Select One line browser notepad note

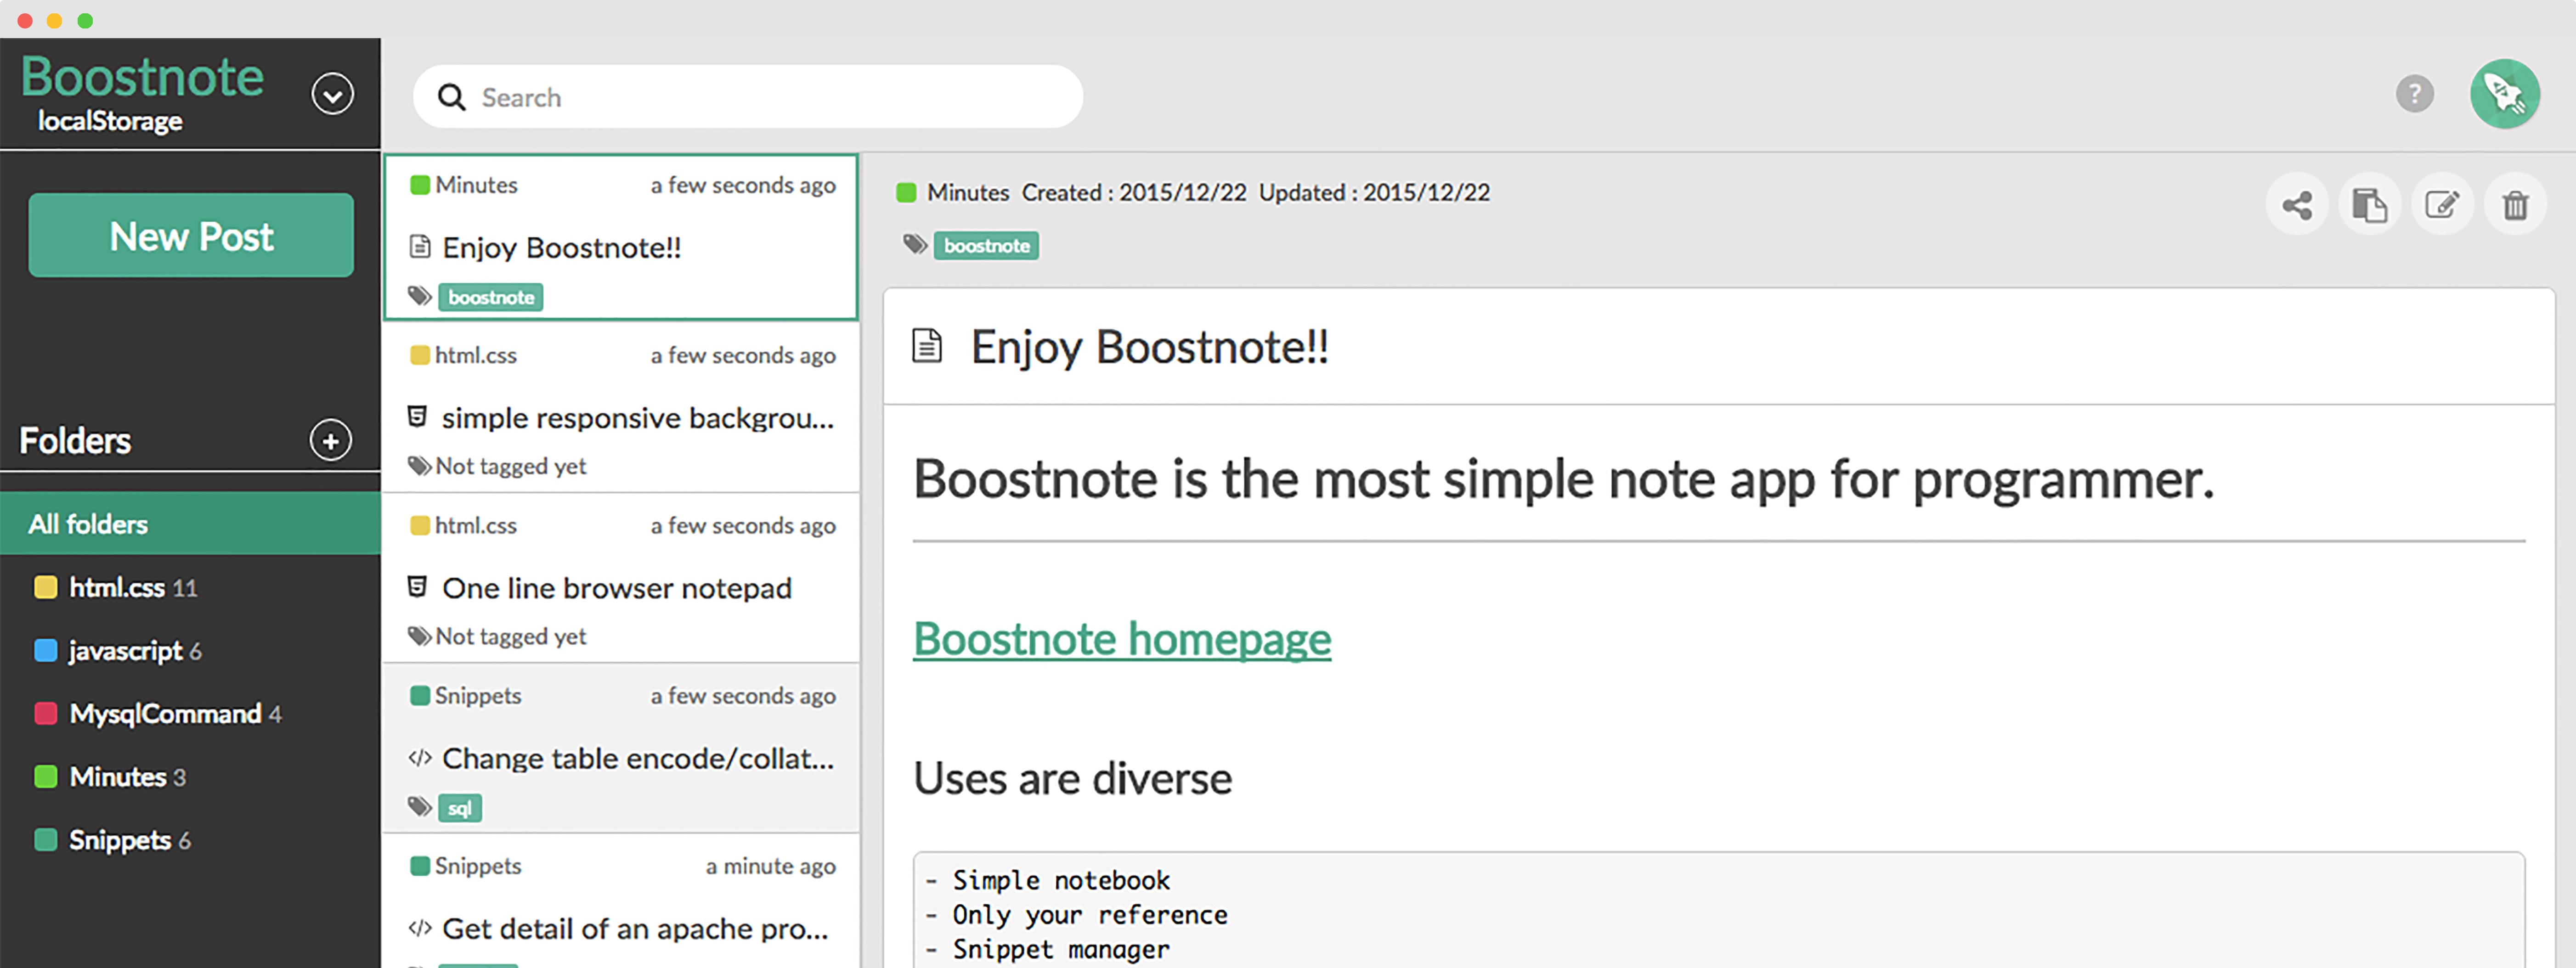[x=621, y=578]
